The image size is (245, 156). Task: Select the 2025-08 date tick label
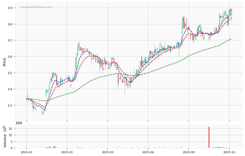coord(189,152)
